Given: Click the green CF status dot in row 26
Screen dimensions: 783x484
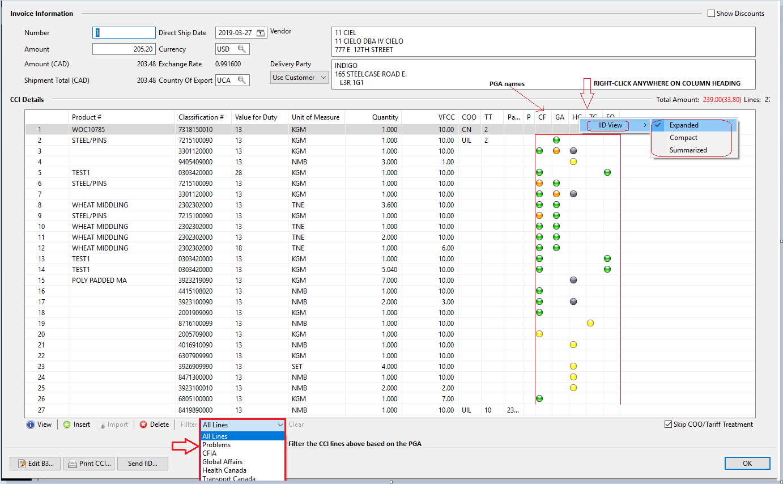Looking at the screenshot, I should pos(539,398).
